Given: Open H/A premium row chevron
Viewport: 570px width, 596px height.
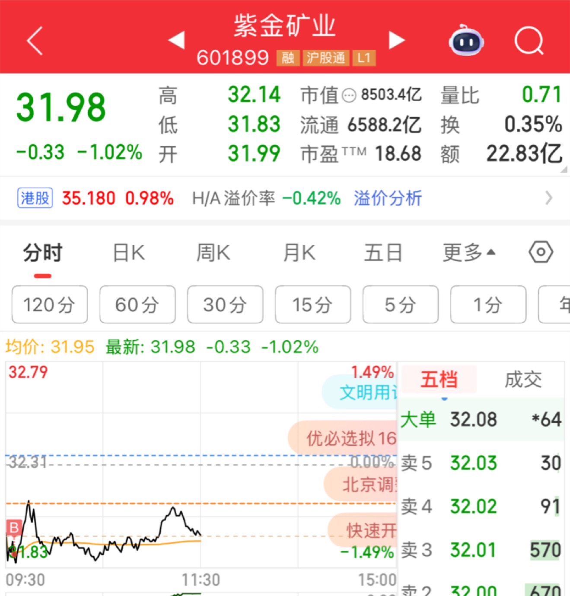Looking at the screenshot, I should (549, 198).
